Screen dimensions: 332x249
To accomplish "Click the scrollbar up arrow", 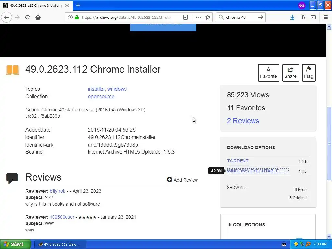I will click(329, 27).
